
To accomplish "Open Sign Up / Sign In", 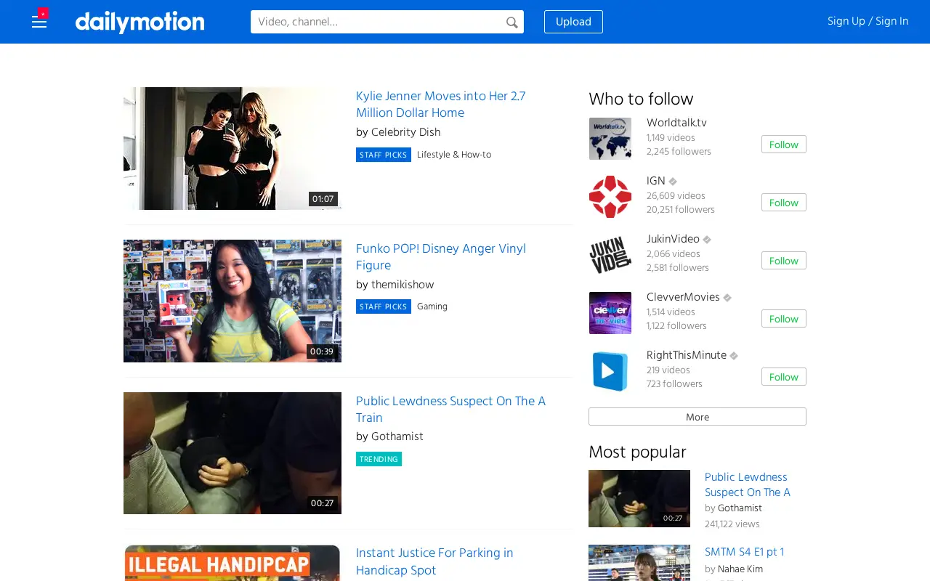I will 868,21.
